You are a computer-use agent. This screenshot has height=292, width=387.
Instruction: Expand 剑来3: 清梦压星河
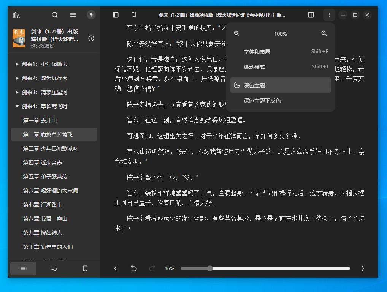point(17,93)
